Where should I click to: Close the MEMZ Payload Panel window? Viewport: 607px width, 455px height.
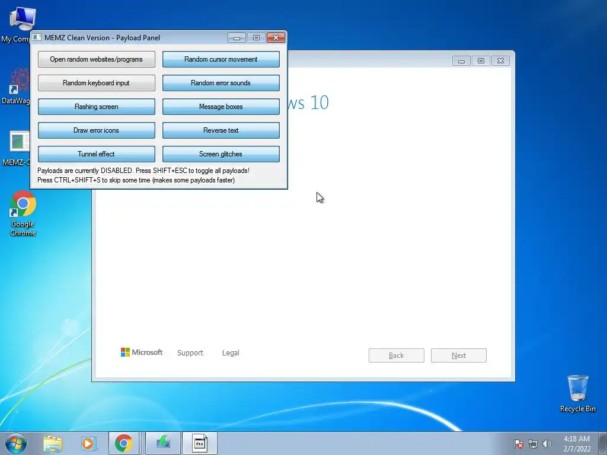point(276,37)
